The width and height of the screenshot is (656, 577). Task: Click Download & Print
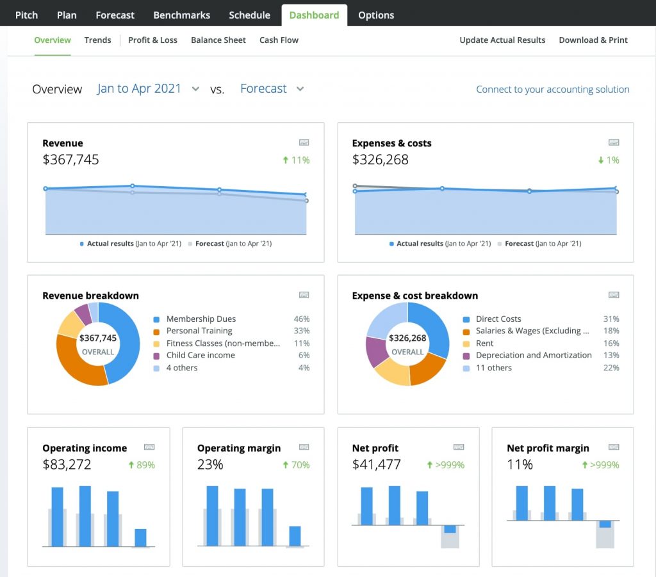point(593,40)
